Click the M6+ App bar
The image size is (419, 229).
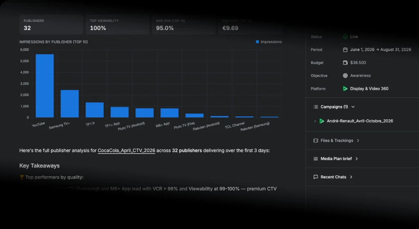pos(169,113)
